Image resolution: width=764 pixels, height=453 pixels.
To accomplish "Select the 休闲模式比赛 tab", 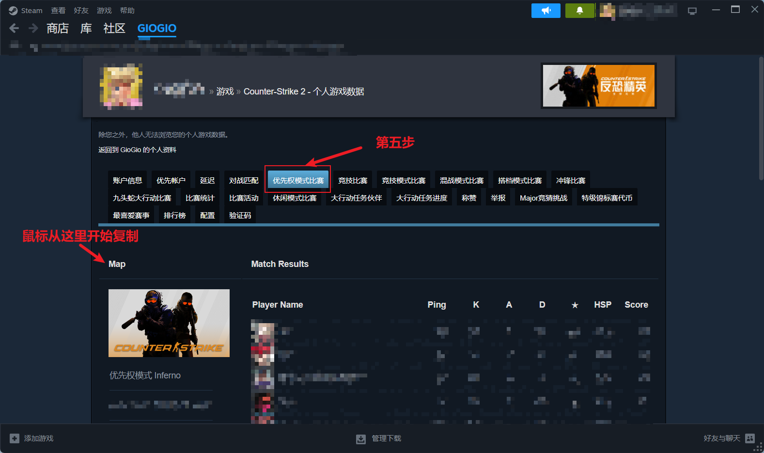I will [295, 198].
